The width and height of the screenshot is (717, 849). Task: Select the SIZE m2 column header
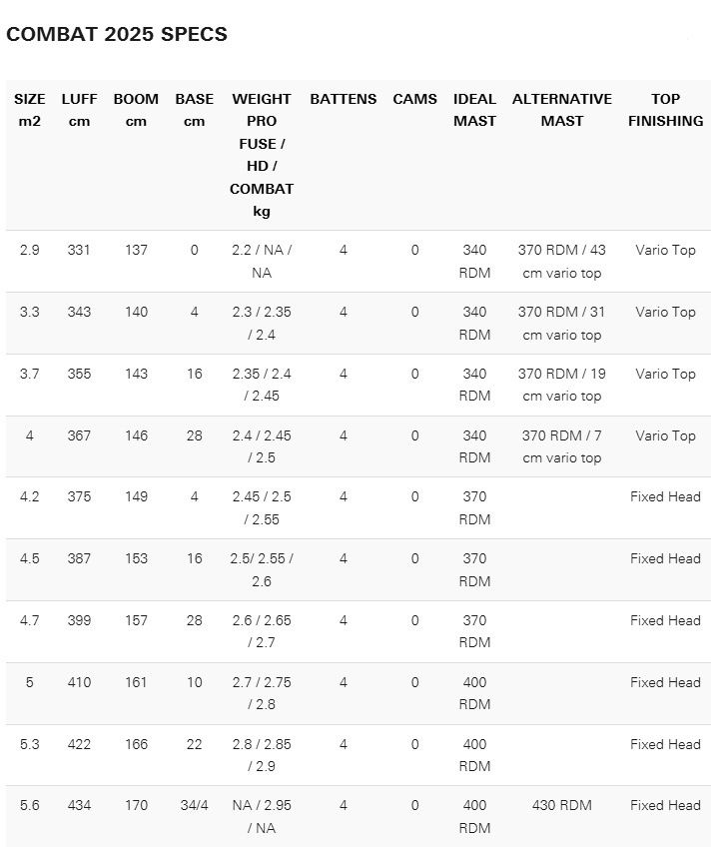pos(30,110)
